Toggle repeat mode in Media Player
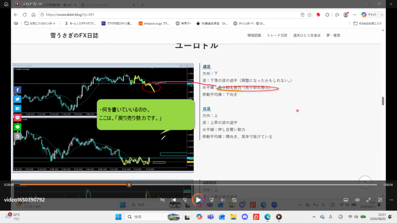 [x=235, y=200]
